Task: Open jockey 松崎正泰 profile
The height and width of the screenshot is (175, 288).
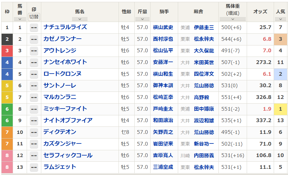Action: tap(163, 97)
